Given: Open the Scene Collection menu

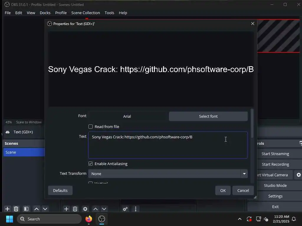Looking at the screenshot, I should (x=86, y=13).
